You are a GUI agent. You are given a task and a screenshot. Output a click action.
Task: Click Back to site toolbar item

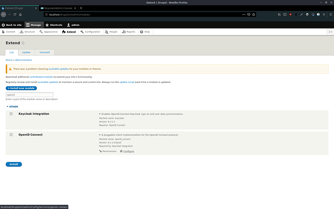tap(12, 25)
